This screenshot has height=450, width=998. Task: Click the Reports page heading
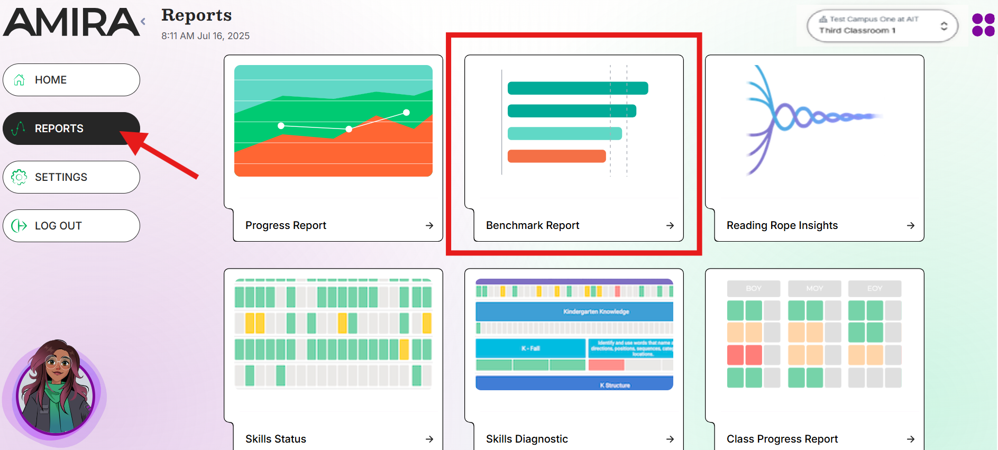tap(196, 15)
